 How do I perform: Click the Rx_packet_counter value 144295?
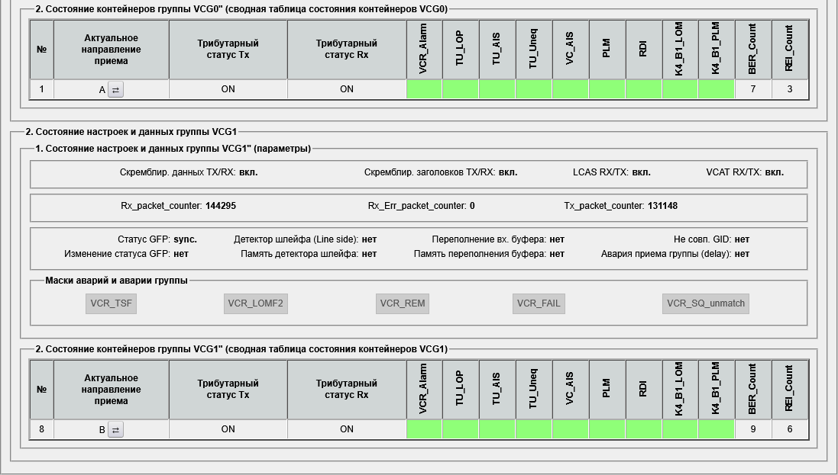[220, 206]
